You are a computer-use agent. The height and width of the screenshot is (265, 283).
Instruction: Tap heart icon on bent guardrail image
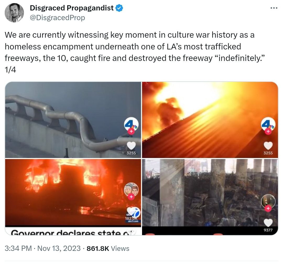pyautogui.click(x=131, y=145)
